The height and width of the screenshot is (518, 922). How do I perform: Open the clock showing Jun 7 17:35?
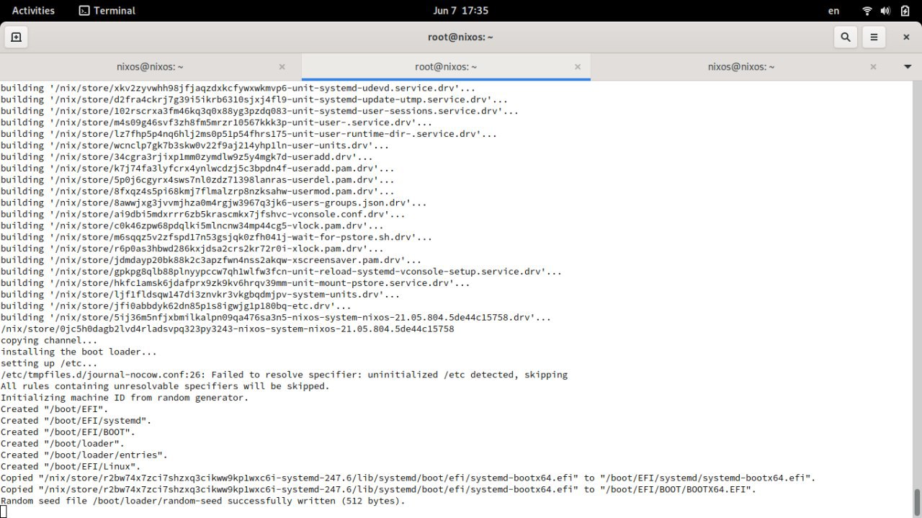tap(461, 10)
